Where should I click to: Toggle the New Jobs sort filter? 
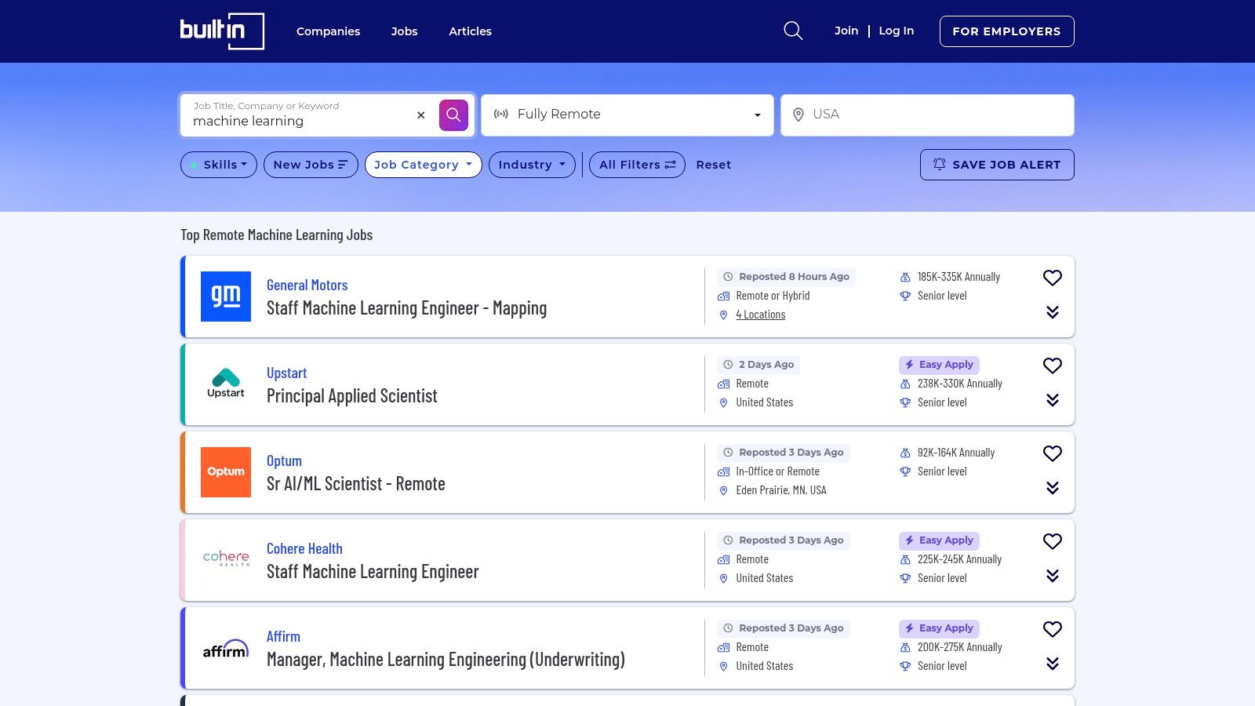311,165
